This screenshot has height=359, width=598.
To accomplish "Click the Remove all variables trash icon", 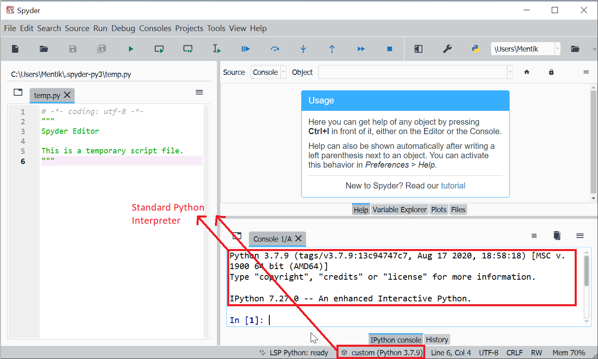I will click(557, 236).
